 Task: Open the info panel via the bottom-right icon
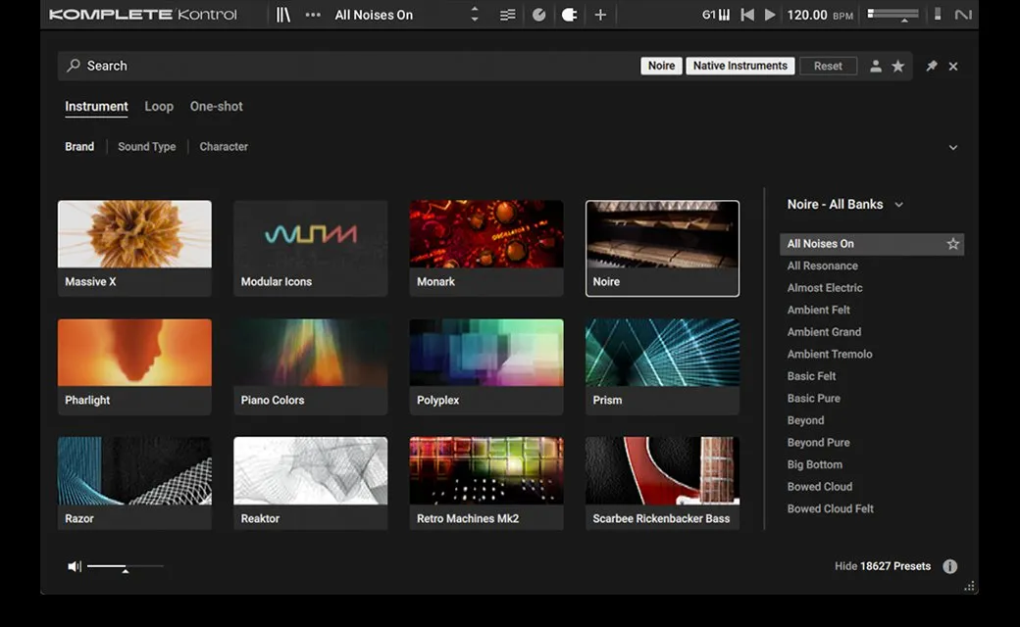pyautogui.click(x=949, y=566)
